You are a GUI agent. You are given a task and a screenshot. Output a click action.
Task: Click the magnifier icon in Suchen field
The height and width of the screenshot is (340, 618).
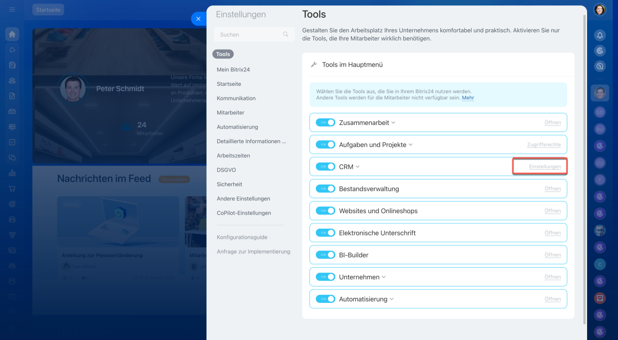coord(286,34)
